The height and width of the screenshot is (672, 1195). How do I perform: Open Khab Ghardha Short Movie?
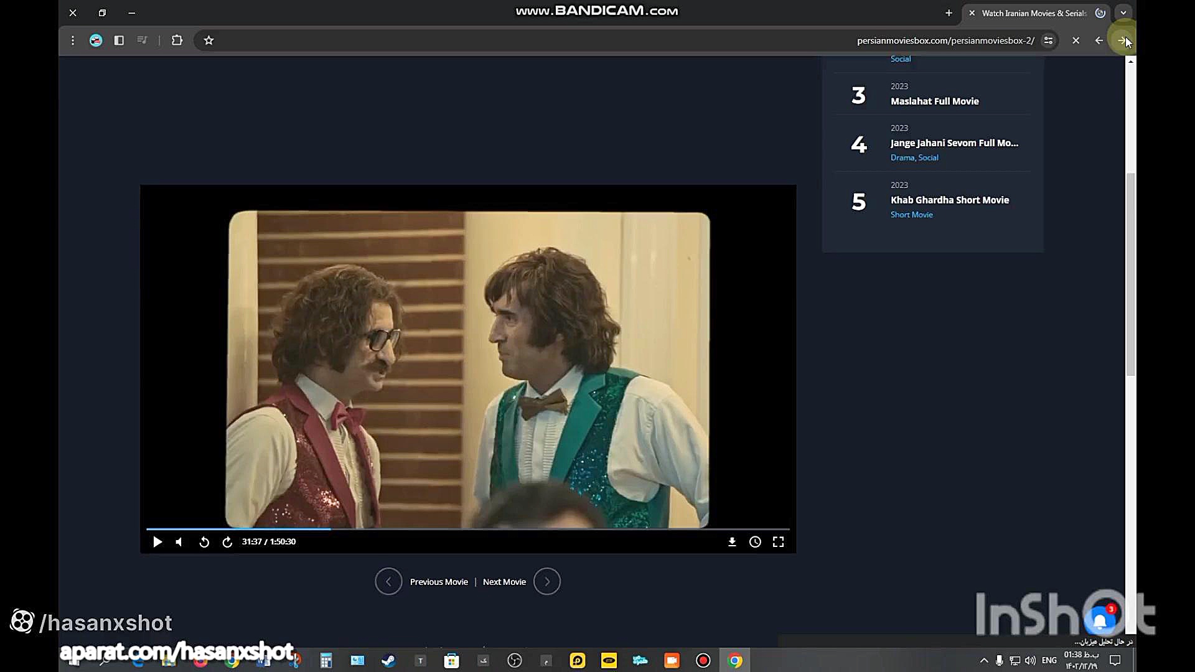click(950, 200)
